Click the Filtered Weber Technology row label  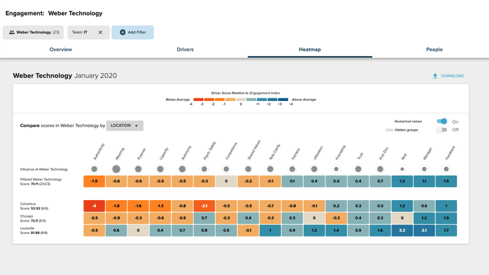(41, 181)
